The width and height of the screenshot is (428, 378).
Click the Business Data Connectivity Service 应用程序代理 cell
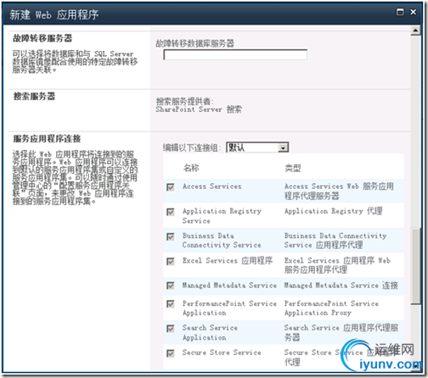[335, 241]
